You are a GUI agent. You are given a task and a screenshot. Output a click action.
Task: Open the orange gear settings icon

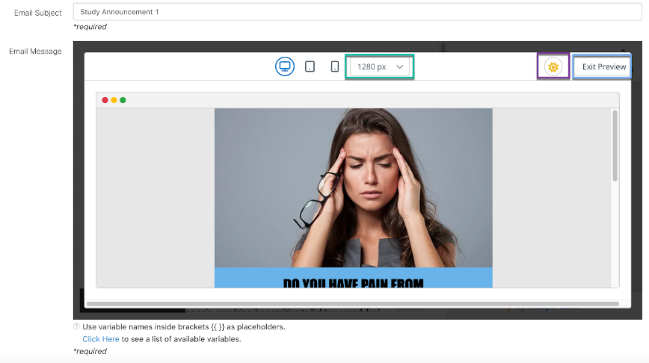(553, 66)
